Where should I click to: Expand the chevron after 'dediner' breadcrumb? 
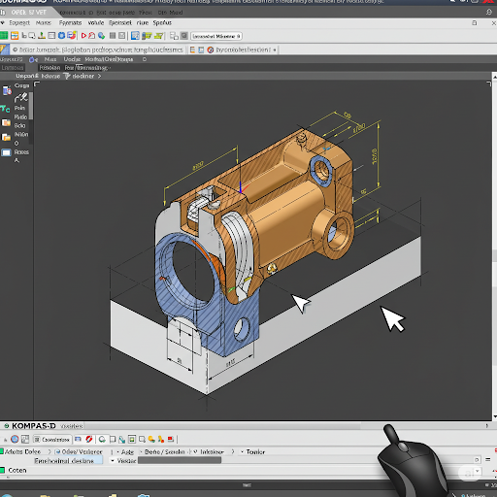(x=99, y=76)
